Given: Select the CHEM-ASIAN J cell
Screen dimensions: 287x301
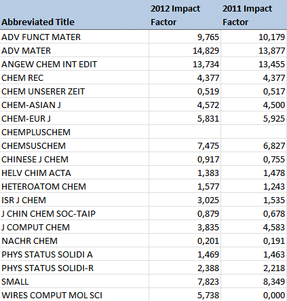Looking at the screenshot, I should 75,105.
